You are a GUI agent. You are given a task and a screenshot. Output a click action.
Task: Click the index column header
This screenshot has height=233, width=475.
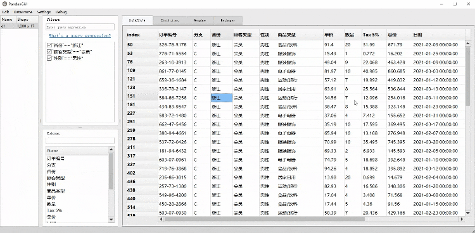tap(142, 35)
